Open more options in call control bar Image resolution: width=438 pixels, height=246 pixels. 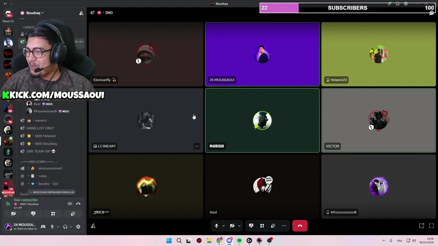coord(284,226)
